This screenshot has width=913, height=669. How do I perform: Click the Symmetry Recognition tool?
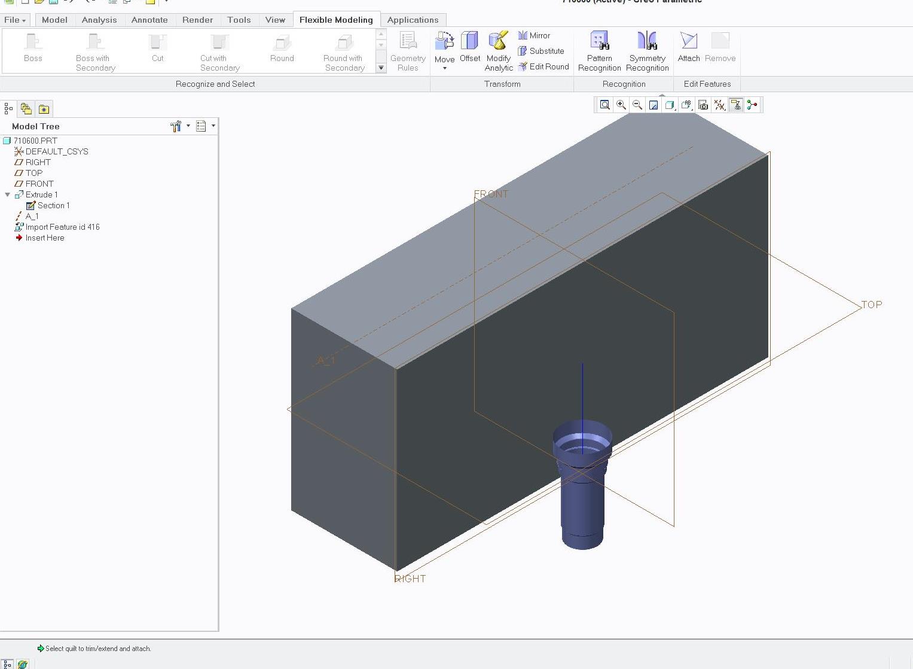point(647,51)
